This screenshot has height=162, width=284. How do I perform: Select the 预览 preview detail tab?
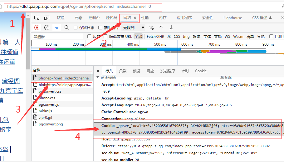(x=137, y=71)
